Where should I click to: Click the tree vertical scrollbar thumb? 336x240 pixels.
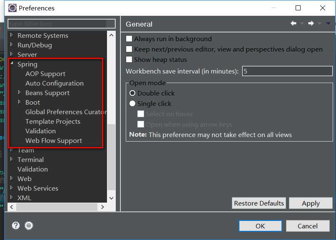[x=112, y=157]
